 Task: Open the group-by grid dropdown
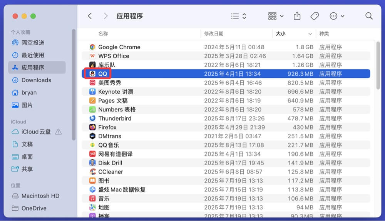(x=276, y=16)
